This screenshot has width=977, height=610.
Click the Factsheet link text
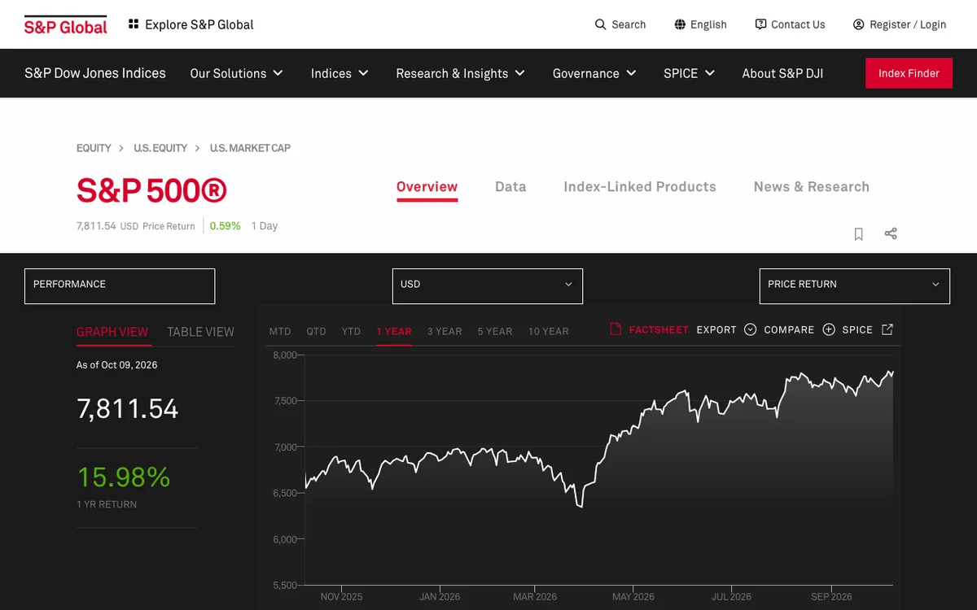(659, 329)
